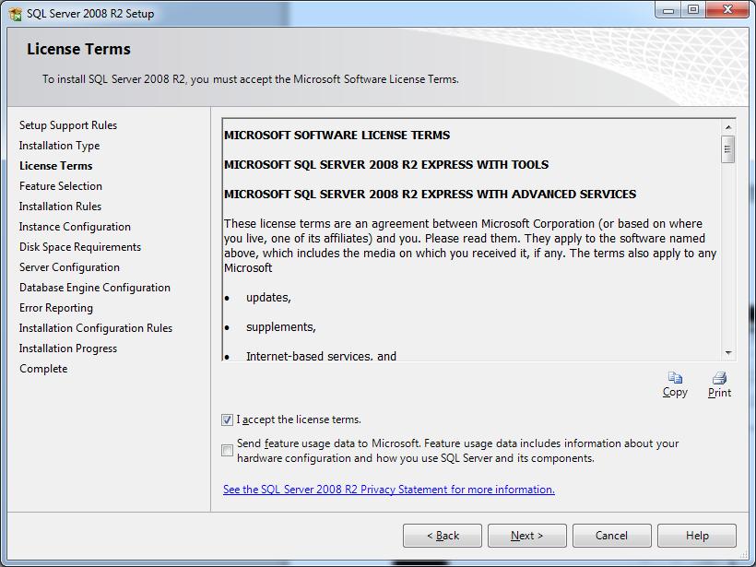The height and width of the screenshot is (567, 756).
Task: Select the License Terms step in sidebar
Action: 56,166
